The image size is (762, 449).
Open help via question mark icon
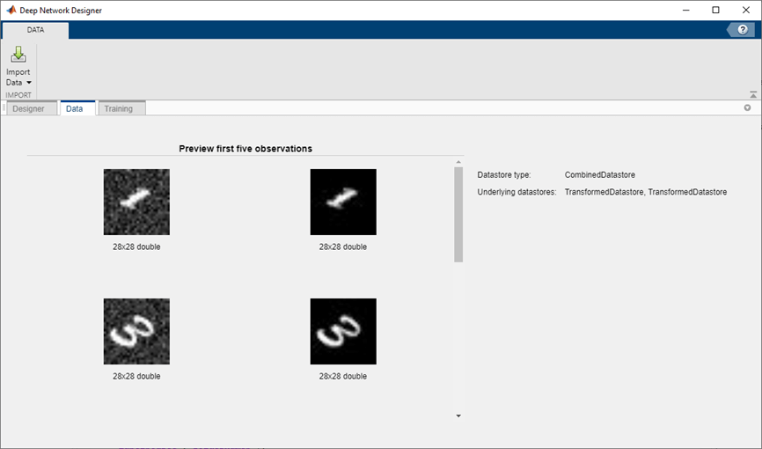click(x=742, y=30)
